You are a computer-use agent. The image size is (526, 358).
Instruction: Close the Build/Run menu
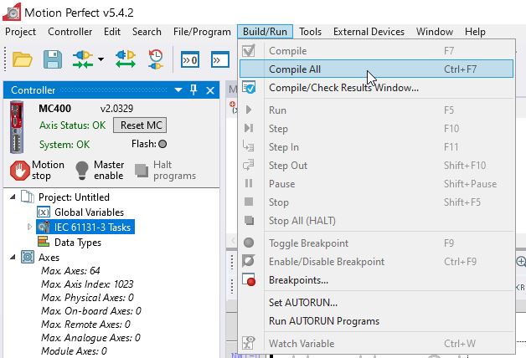265,32
